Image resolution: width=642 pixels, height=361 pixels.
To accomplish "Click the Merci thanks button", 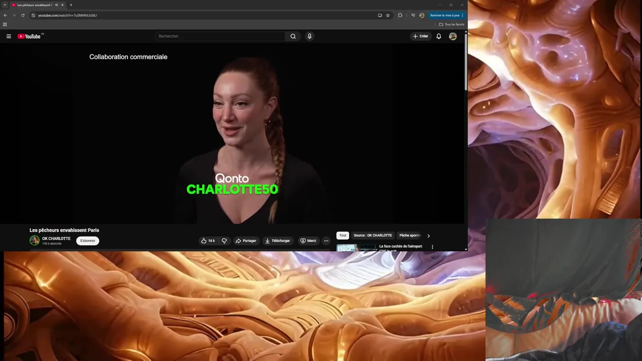I will 308,241.
